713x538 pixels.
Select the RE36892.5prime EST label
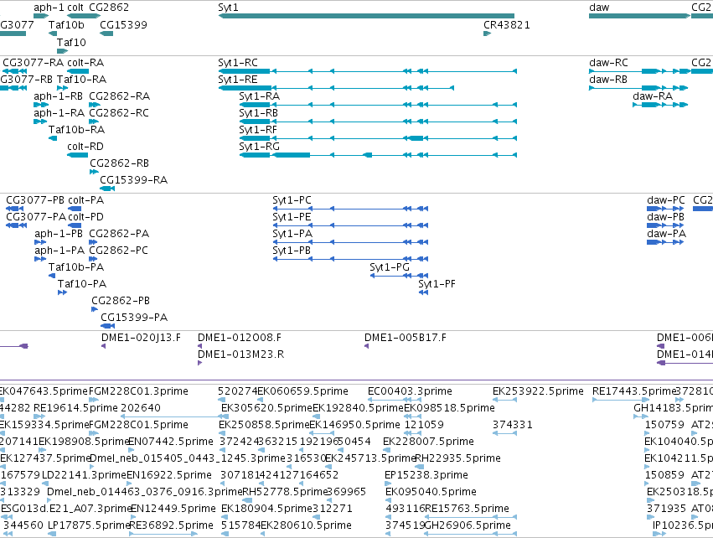coord(172,525)
